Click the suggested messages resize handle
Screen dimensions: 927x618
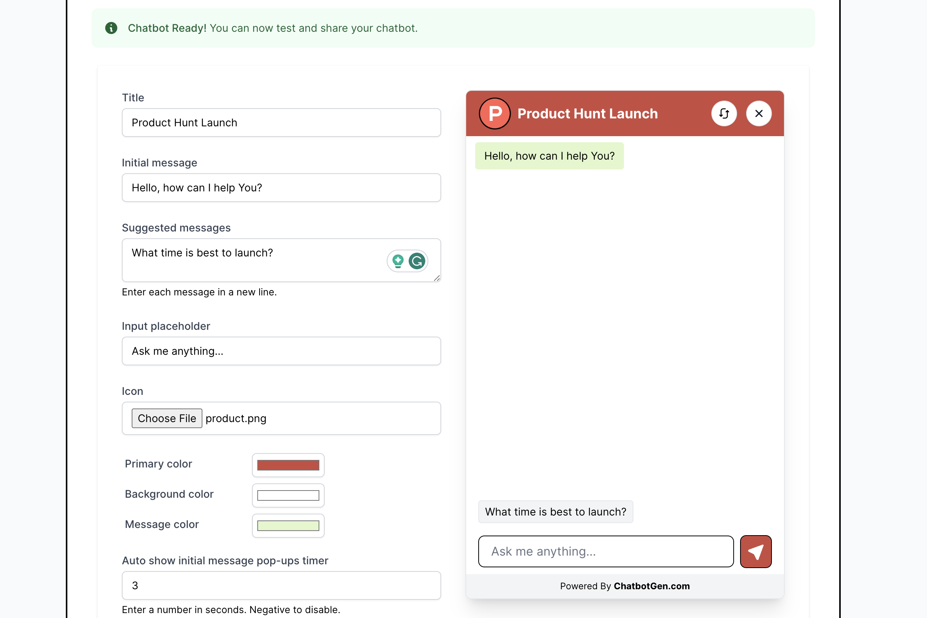click(x=437, y=278)
